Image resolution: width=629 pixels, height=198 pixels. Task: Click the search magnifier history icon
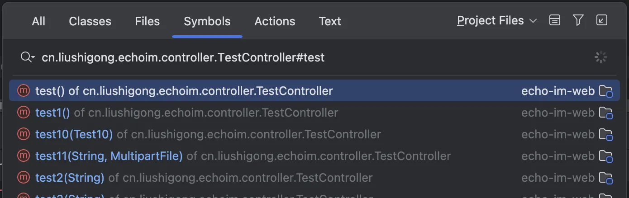[x=27, y=57]
